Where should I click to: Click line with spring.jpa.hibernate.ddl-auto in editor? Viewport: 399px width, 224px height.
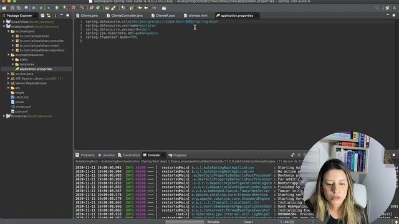click(x=122, y=33)
